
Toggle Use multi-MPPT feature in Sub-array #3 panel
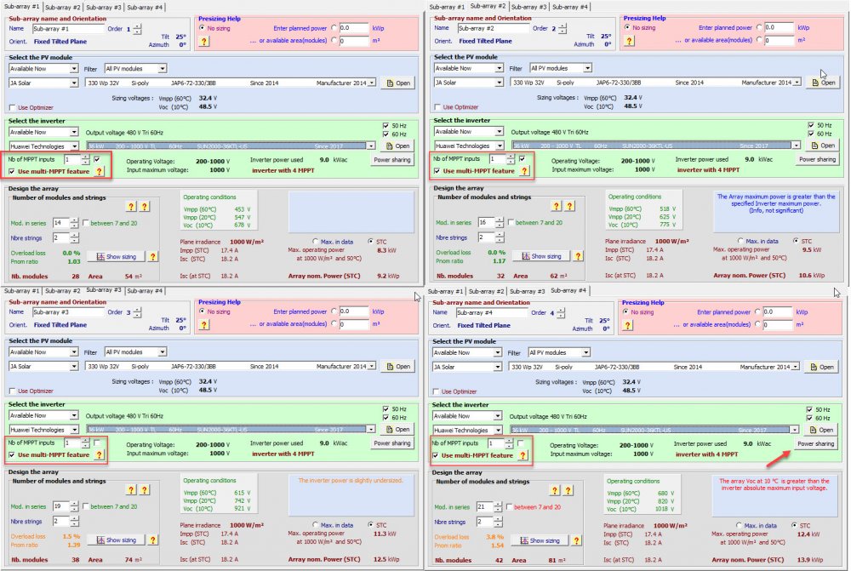pos(12,455)
